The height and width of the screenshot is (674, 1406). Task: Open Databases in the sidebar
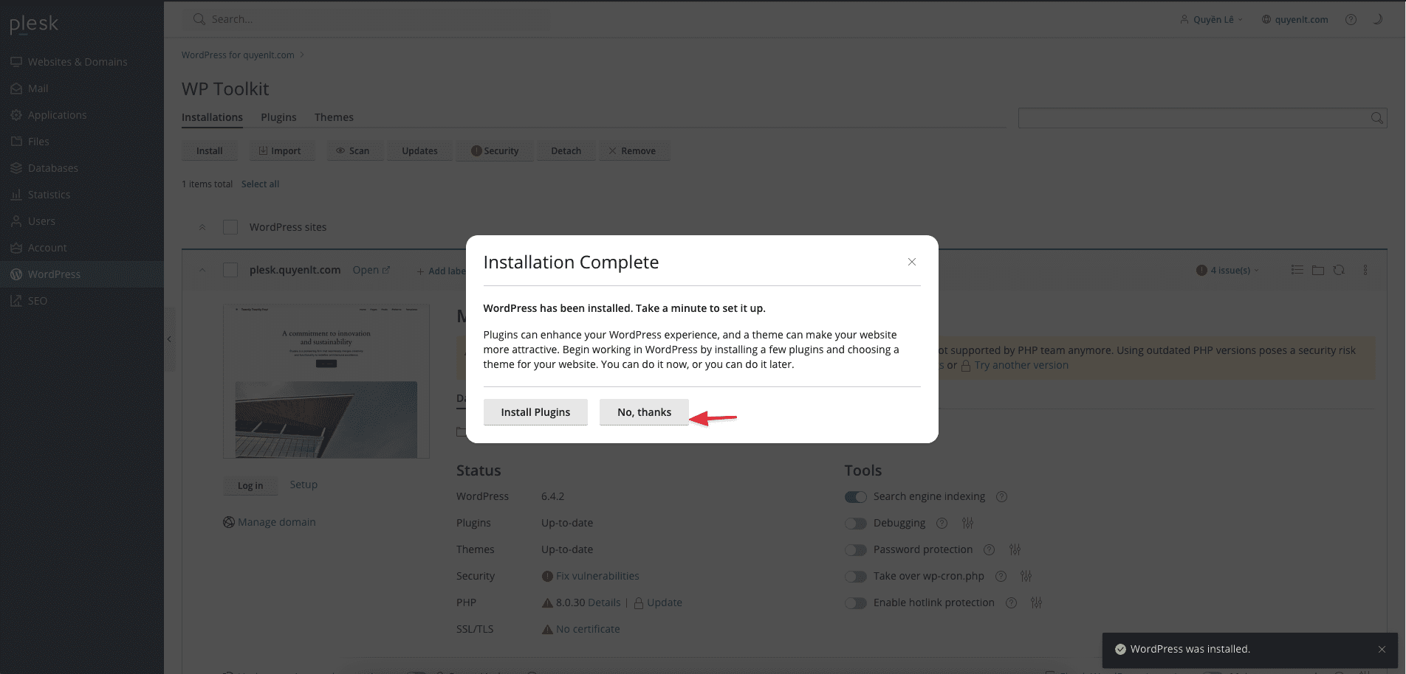[x=52, y=168]
